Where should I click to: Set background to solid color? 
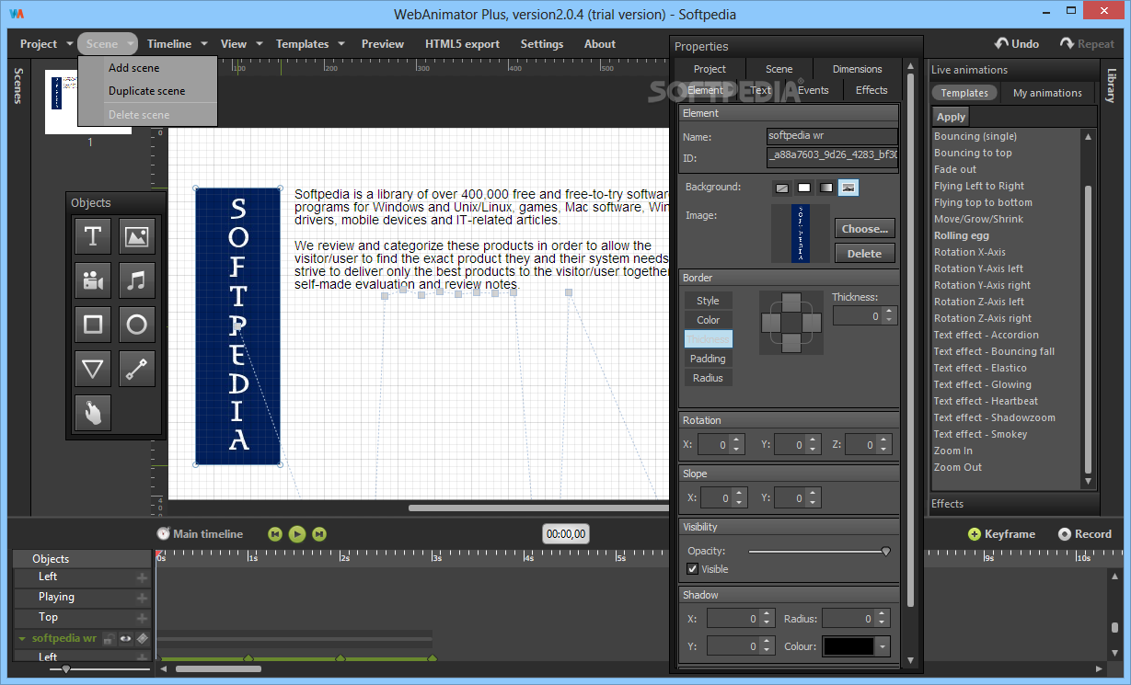(x=804, y=188)
